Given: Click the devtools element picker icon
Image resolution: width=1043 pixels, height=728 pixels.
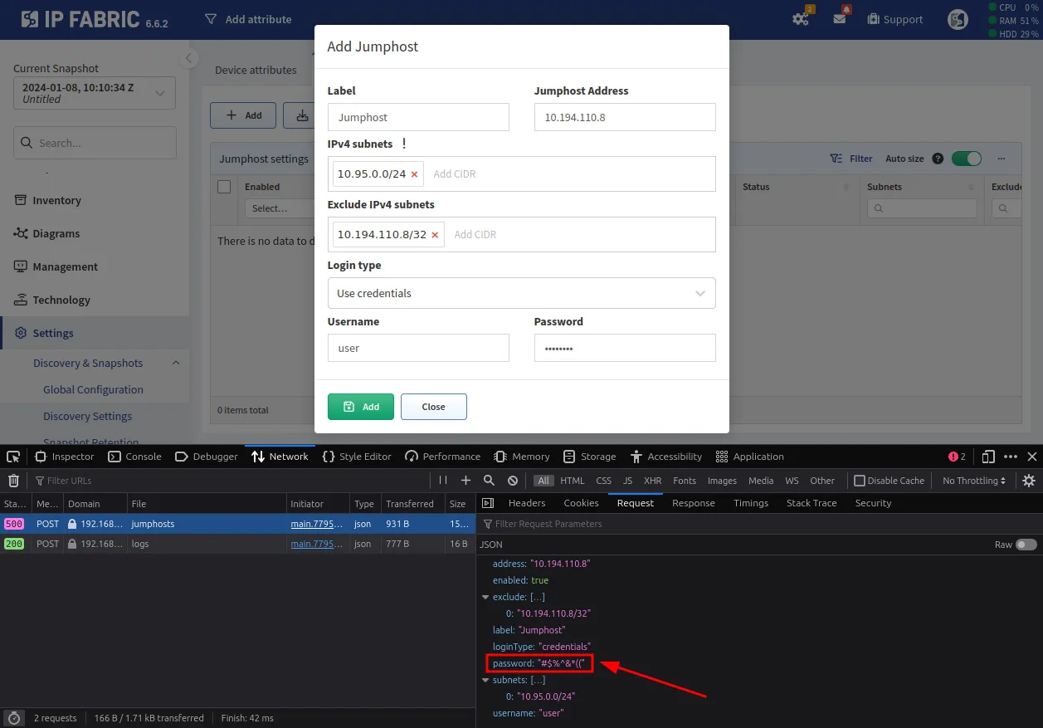Looking at the screenshot, I should pyautogui.click(x=13, y=457).
